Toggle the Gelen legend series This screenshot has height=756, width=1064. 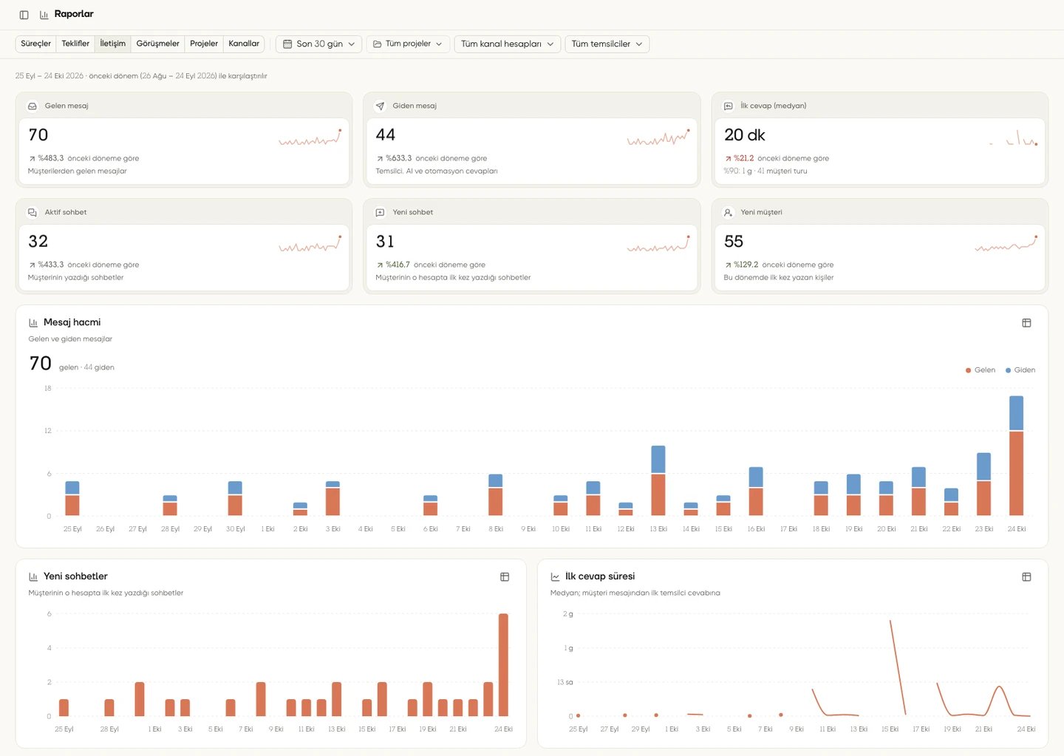point(981,370)
